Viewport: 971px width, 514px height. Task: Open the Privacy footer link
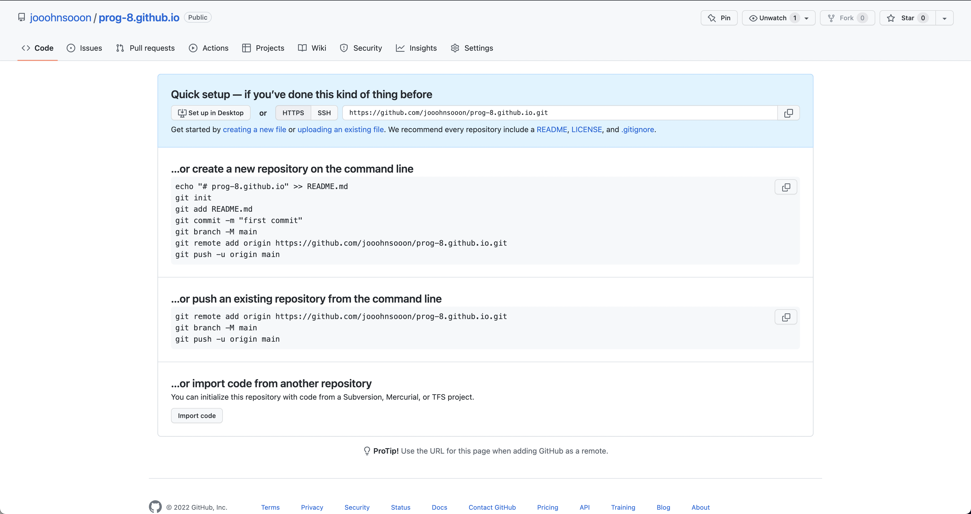(312, 507)
